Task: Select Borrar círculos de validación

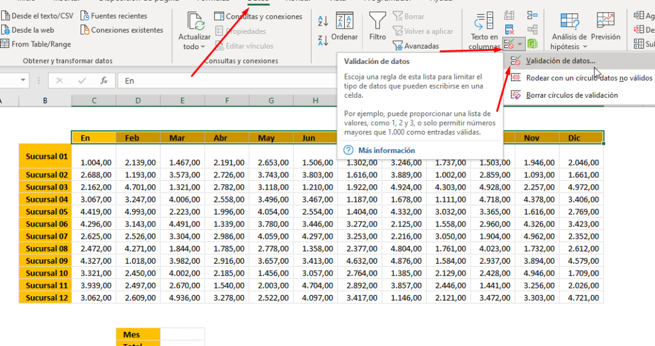Action: pyautogui.click(x=580, y=95)
